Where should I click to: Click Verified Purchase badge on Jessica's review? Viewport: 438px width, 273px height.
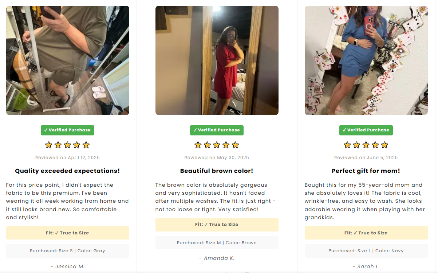(x=67, y=130)
